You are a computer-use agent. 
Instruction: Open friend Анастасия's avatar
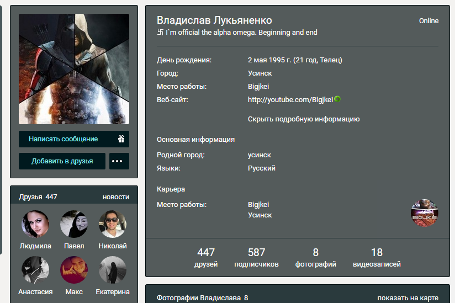point(35,270)
